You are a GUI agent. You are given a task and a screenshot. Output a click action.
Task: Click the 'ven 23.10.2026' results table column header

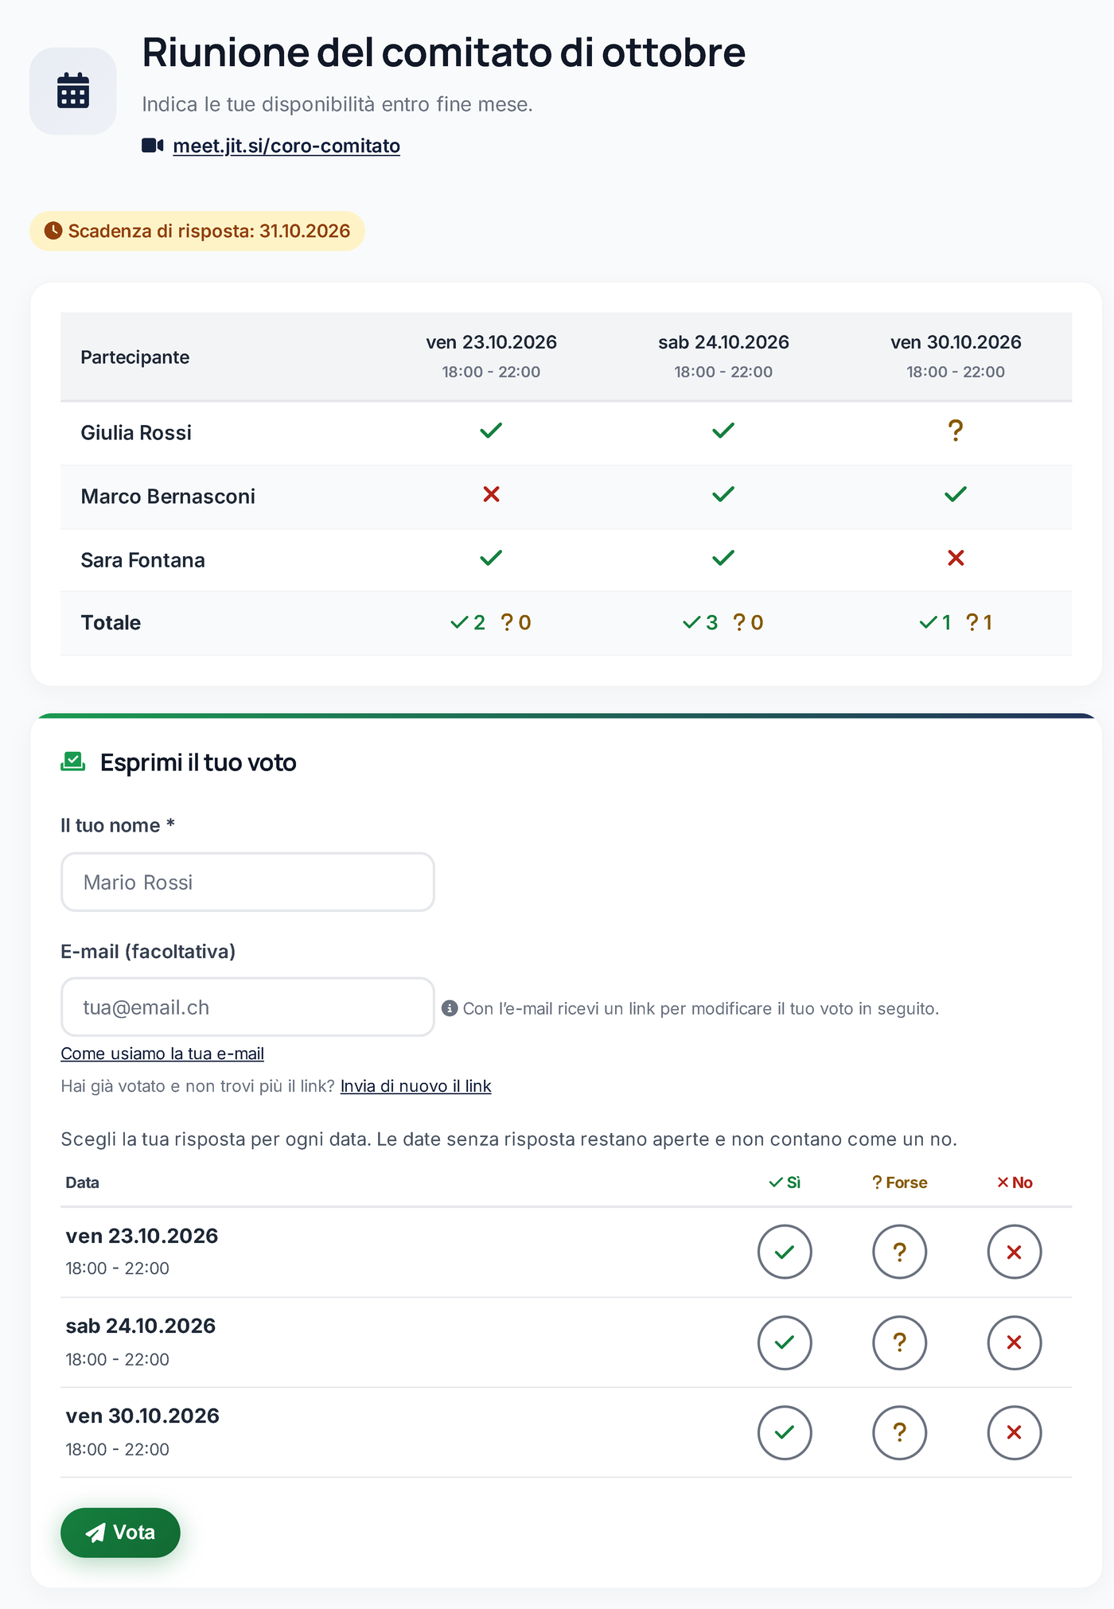[491, 356]
